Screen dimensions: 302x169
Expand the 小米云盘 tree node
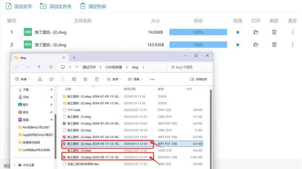coord(14,165)
